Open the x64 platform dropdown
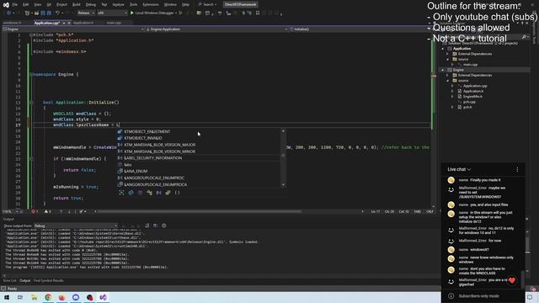This screenshot has width=539, height=303. [112, 13]
